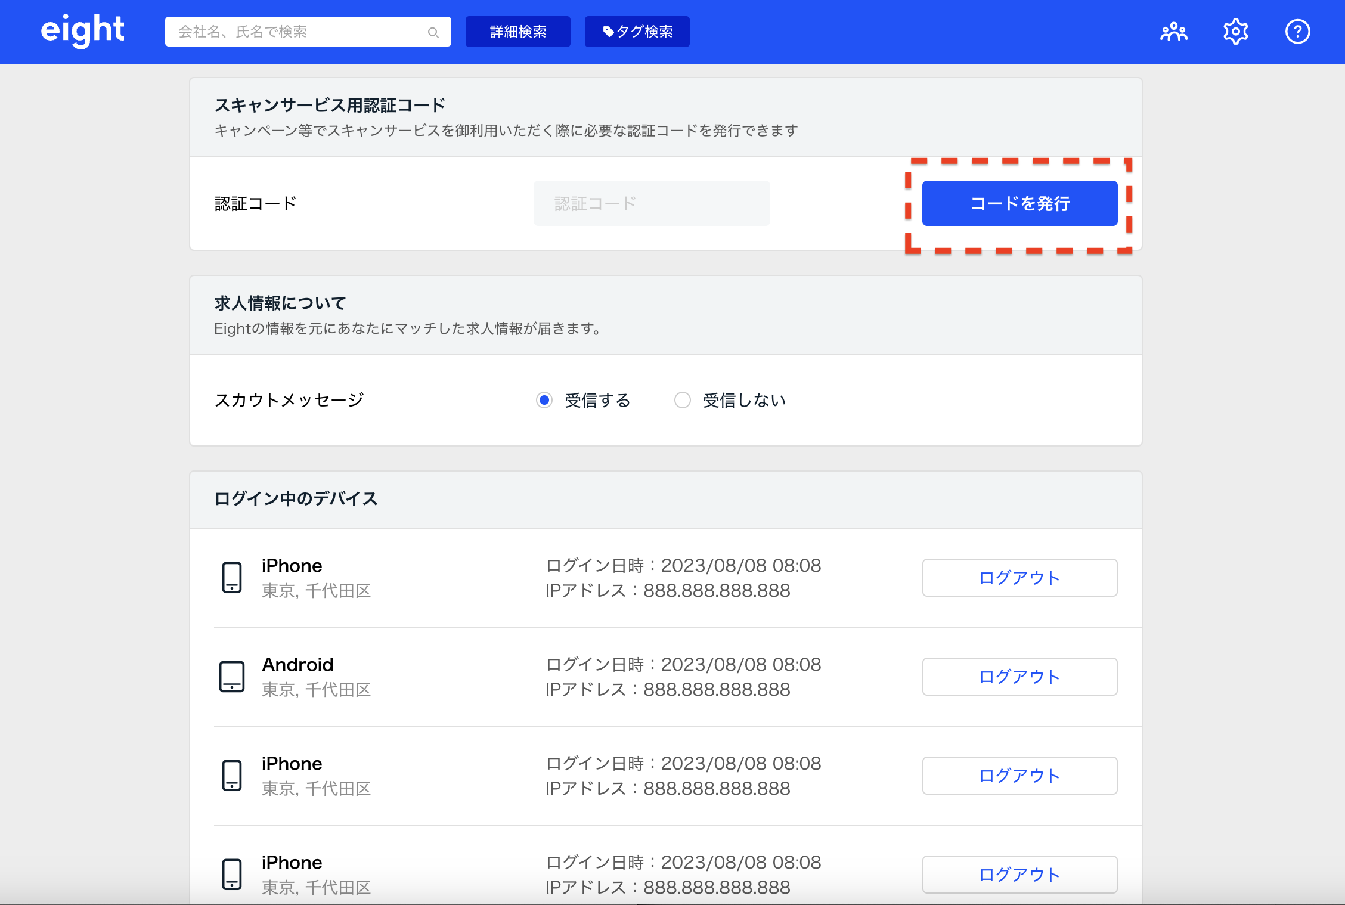
Task: Focus the company and name search field
Action: pyautogui.click(x=298, y=32)
